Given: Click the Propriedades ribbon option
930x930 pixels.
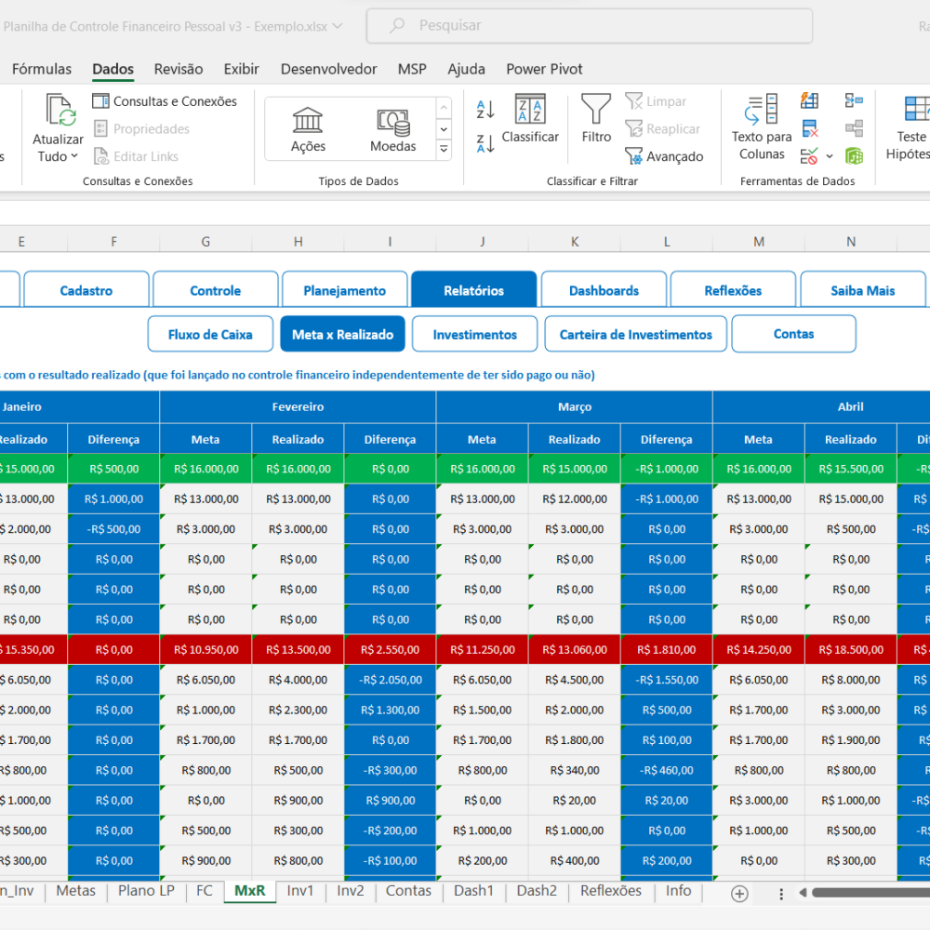Looking at the screenshot, I should tap(142, 128).
